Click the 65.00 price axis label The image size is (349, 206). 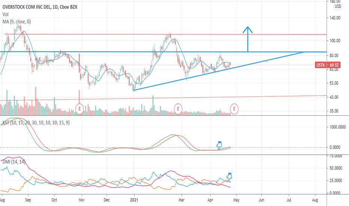(x=334, y=69)
